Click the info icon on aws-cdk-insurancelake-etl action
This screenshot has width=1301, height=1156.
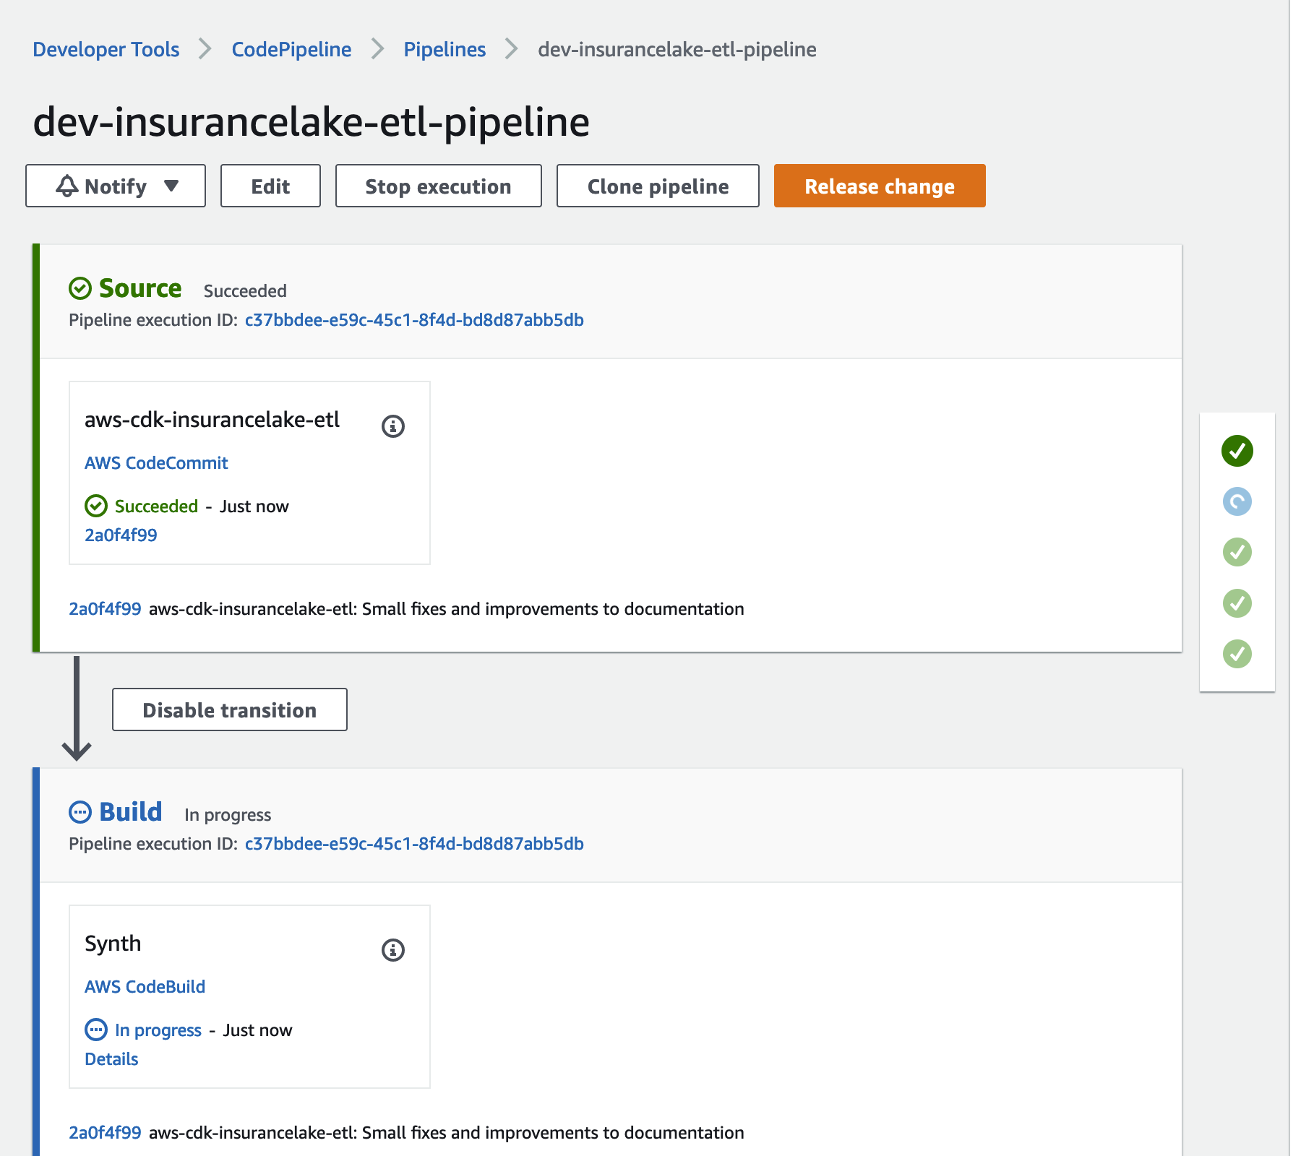(392, 426)
